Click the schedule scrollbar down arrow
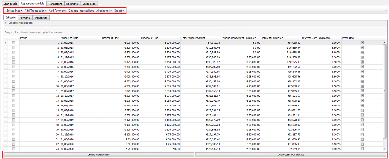 point(385,149)
